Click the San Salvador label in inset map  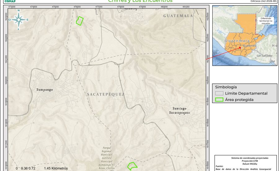point(264,56)
